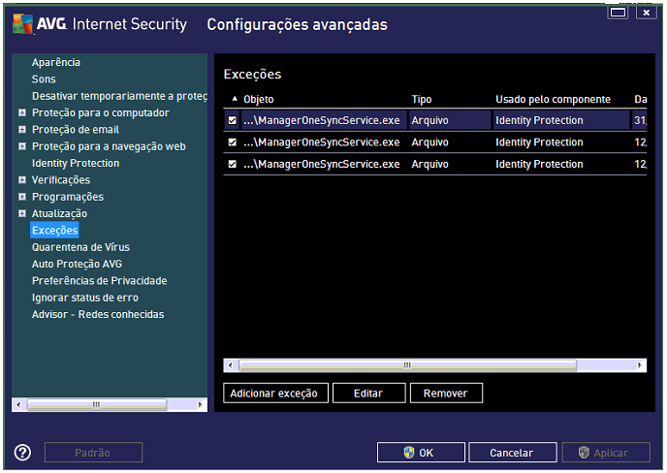Expand the Proteção de email node

pos(22,129)
